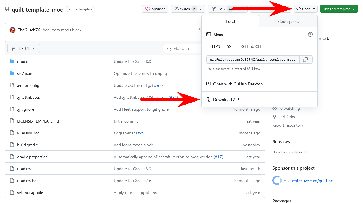Screen dimensions: 363x203
Task: Open the Clone help question mark icon
Action: 310,34
